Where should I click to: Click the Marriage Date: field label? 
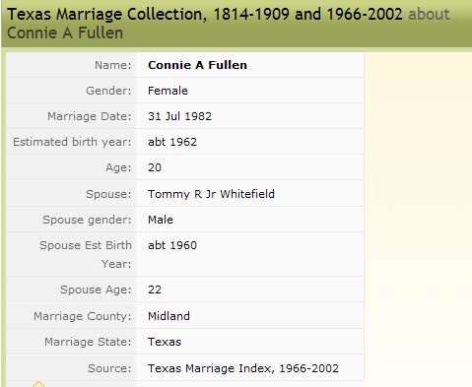click(90, 116)
